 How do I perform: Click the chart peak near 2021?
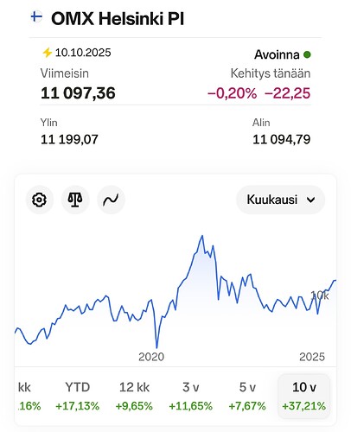point(202,236)
